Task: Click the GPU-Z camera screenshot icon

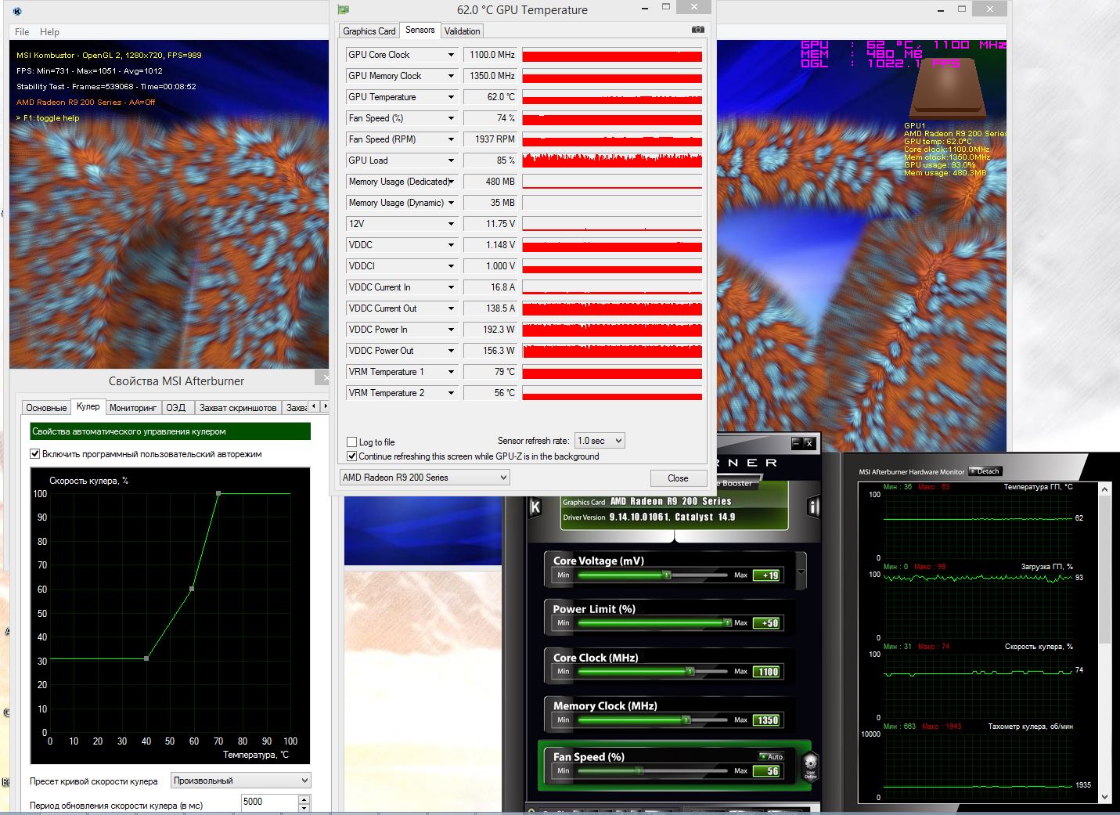Action: pyautogui.click(x=697, y=30)
